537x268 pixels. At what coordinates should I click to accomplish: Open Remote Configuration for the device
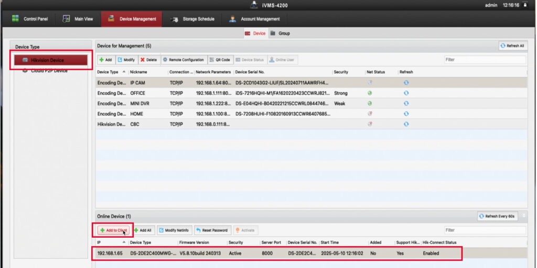183,60
